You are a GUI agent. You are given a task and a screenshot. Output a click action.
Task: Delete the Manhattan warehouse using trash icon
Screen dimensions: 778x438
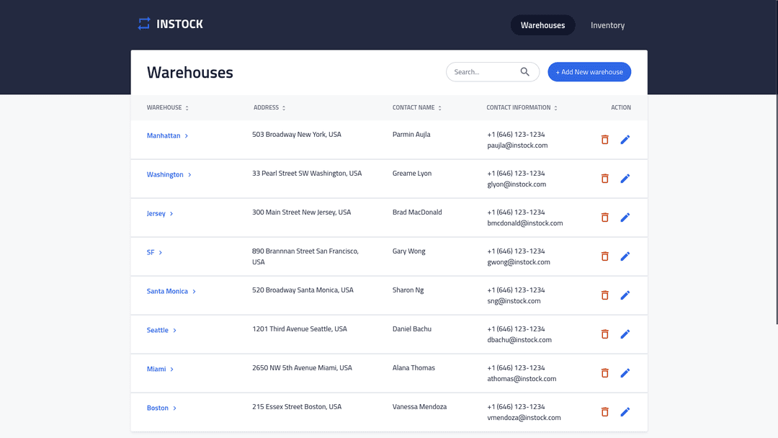tap(604, 139)
